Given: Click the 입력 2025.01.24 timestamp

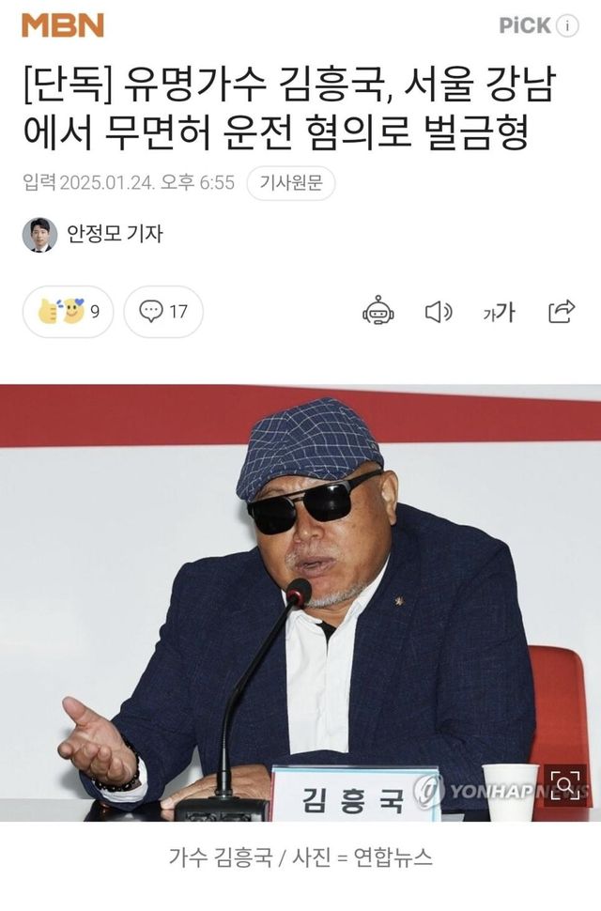Looking at the screenshot, I should point(129,182).
